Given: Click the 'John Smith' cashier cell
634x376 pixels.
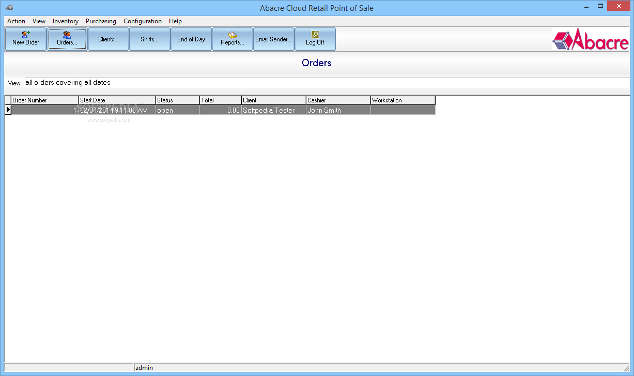Looking at the screenshot, I should 338,110.
